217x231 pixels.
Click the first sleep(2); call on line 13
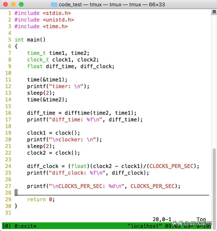pyautogui.click(x=41, y=93)
